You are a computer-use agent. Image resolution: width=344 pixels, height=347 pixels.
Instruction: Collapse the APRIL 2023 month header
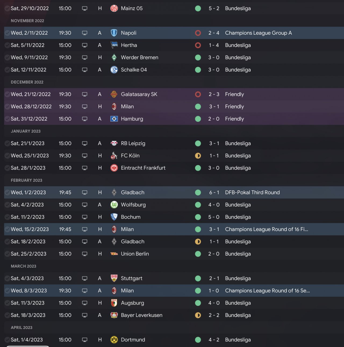pos(21,328)
